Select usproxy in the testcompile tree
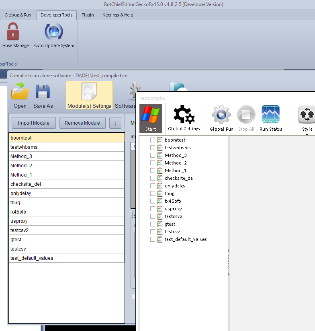315x331 pixels. point(173,209)
